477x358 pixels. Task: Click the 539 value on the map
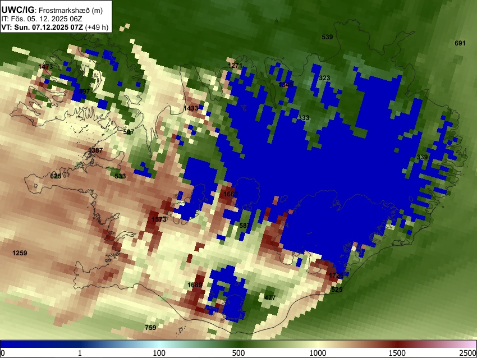coord(327,37)
